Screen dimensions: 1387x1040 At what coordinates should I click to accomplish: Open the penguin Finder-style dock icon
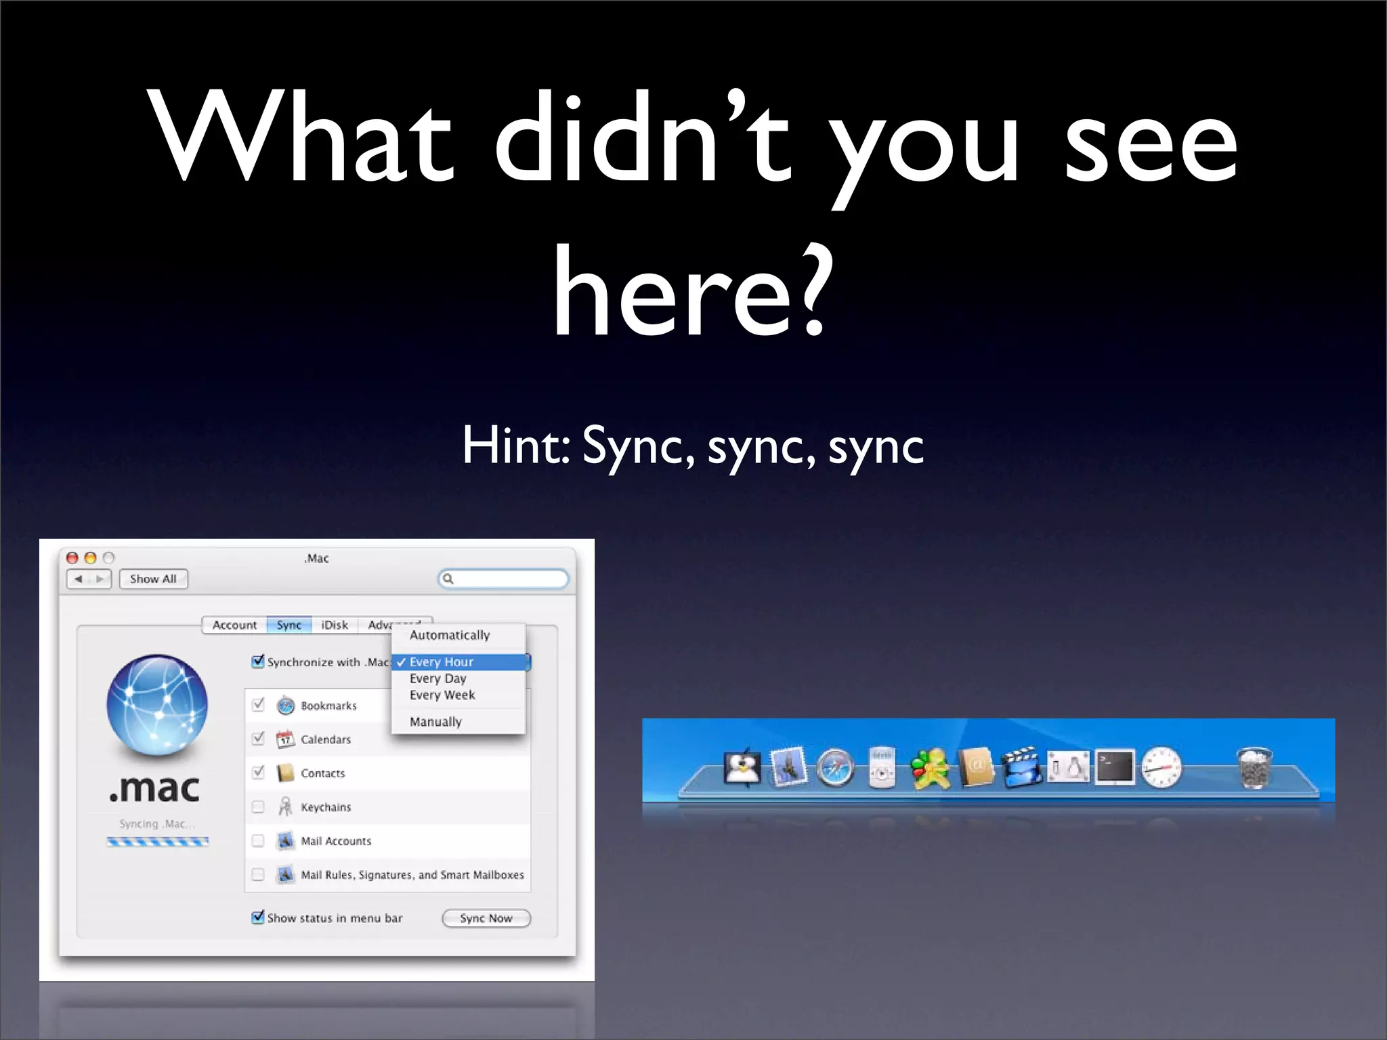742,768
